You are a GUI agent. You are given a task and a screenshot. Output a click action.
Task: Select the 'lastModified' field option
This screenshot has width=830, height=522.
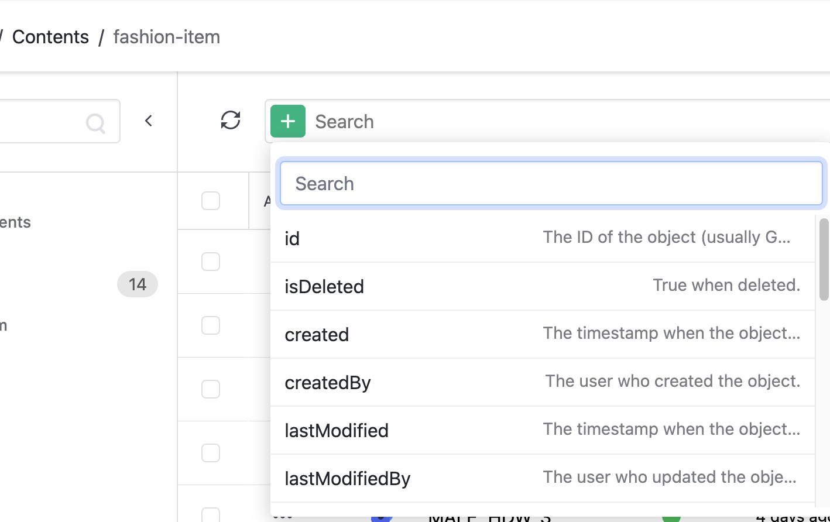pyautogui.click(x=543, y=430)
